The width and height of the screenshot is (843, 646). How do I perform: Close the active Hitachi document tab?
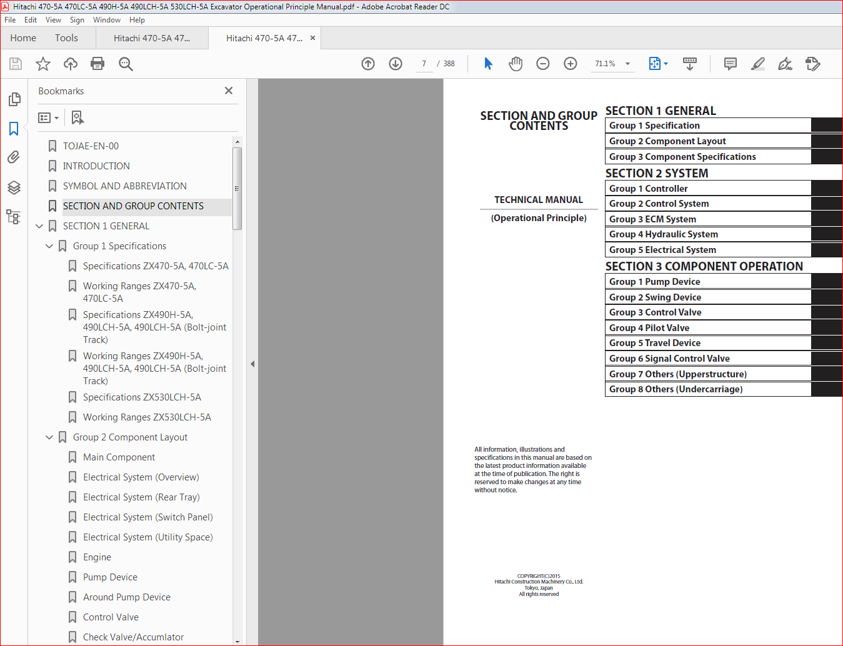pyautogui.click(x=312, y=38)
